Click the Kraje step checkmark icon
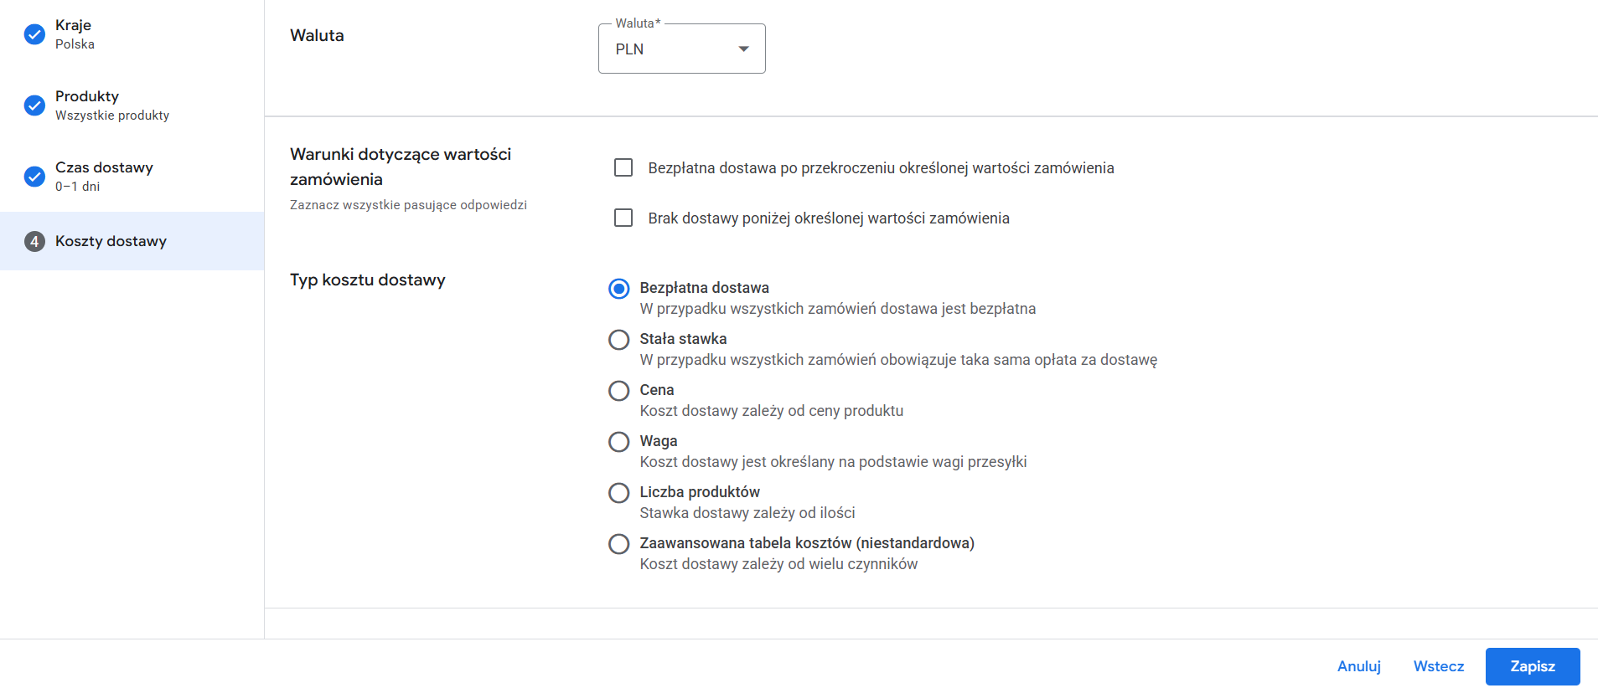Viewport: 1598px width, 688px height. tap(34, 34)
